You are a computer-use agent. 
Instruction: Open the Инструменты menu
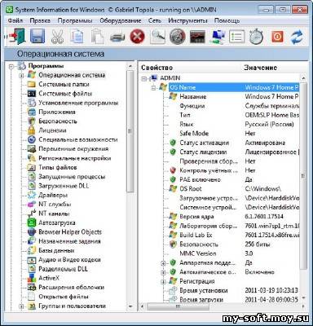pos(187,20)
